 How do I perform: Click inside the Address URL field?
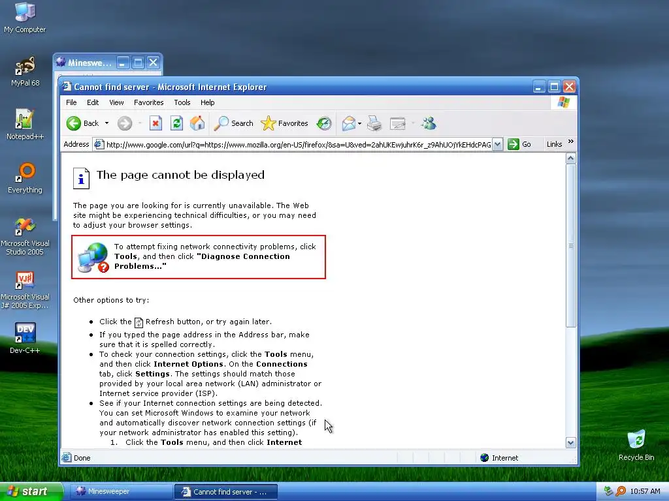tap(298, 145)
